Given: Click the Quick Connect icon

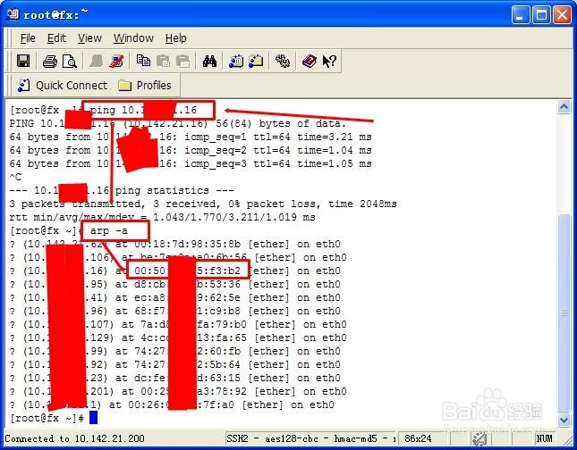Looking at the screenshot, I should click(24, 85).
